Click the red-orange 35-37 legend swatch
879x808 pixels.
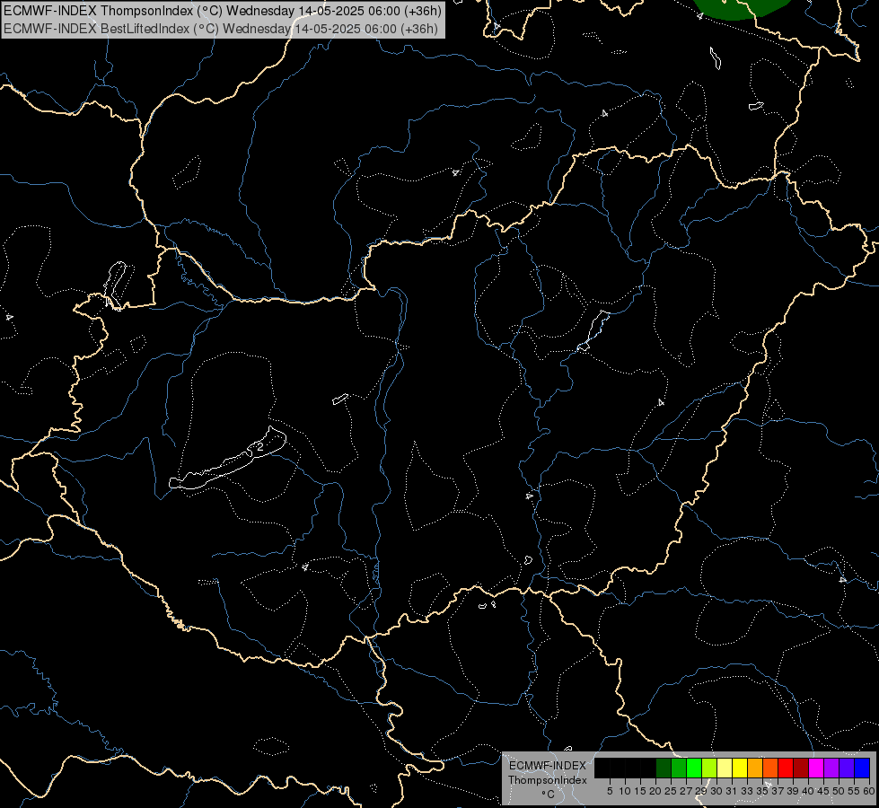[x=770, y=768]
